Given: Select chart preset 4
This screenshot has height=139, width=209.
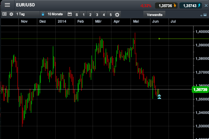Looking at the screenshot, I should click(x=104, y=15).
